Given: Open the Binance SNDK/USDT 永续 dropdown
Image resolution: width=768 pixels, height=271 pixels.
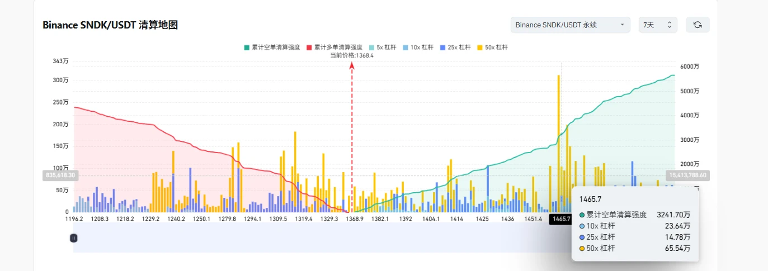Looking at the screenshot, I should 570,25.
